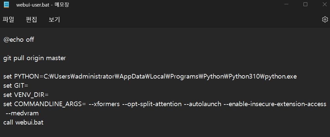Place cursor after set VENV_DIR=
This screenshot has height=137, width=330.
pyautogui.click(x=49, y=95)
